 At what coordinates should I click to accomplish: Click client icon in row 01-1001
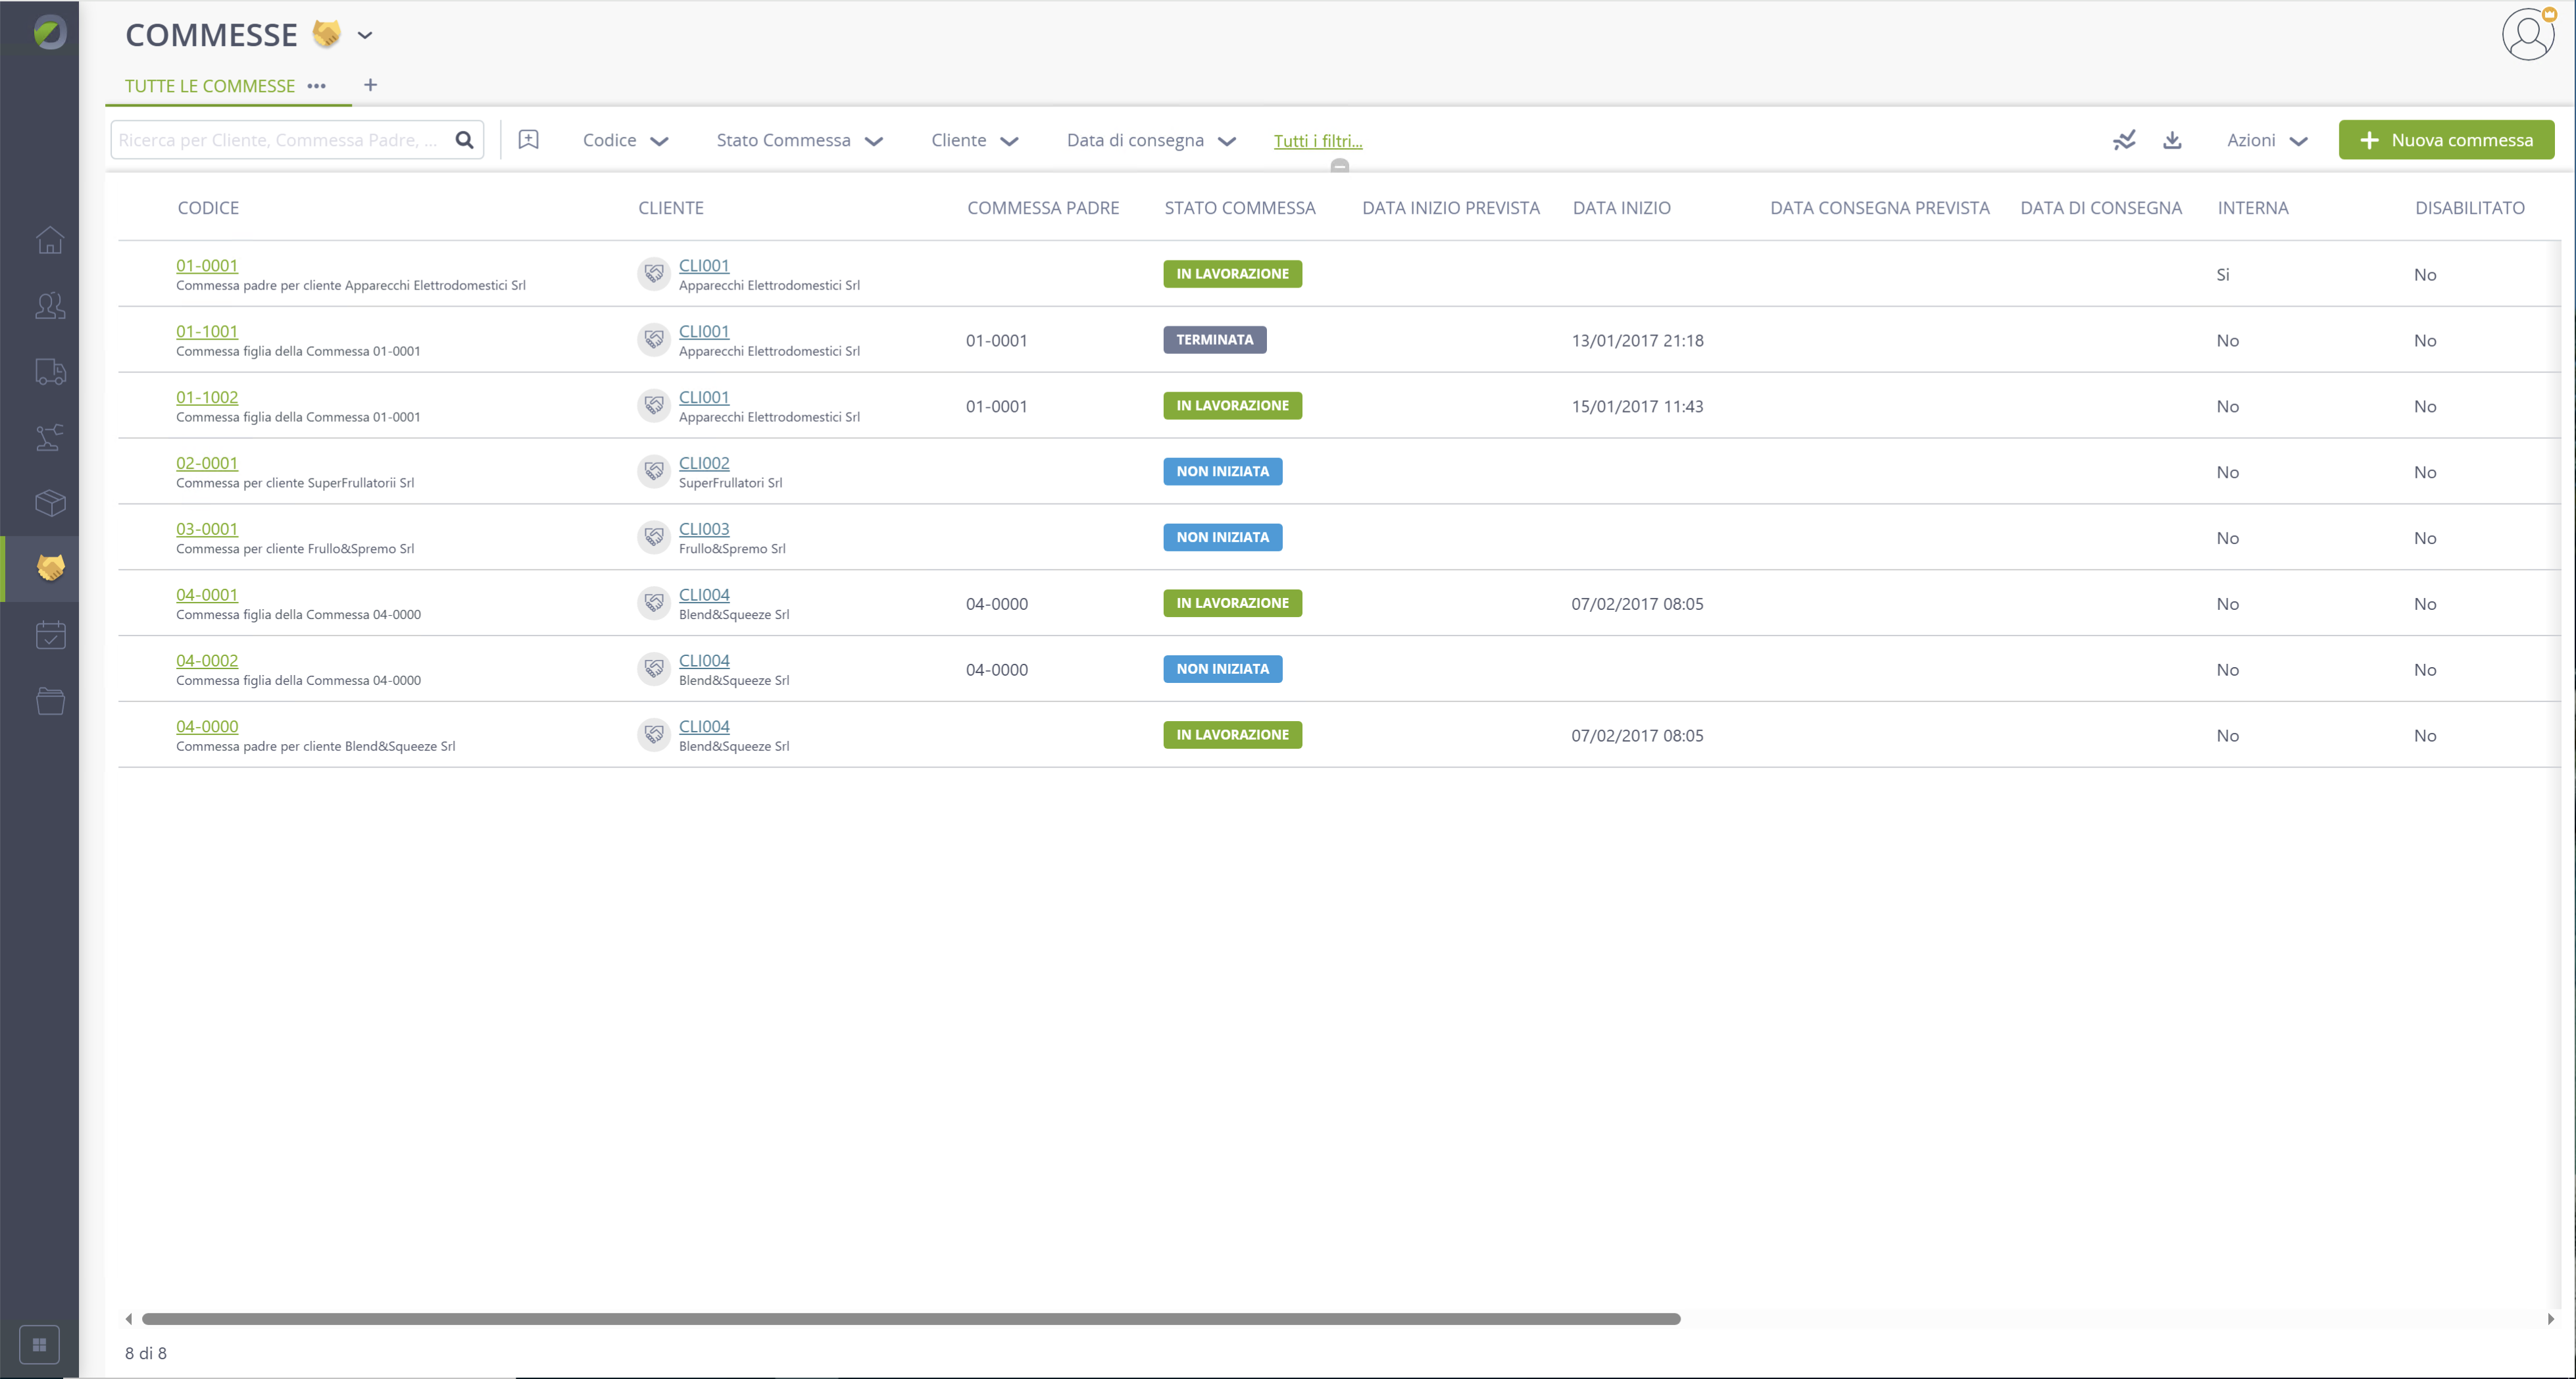point(654,339)
